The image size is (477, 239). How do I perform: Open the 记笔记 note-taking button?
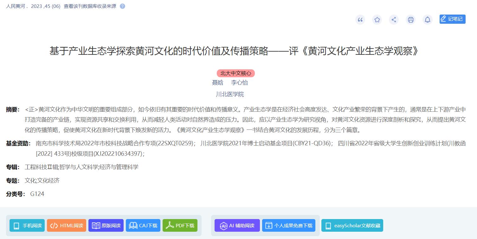pos(452,19)
